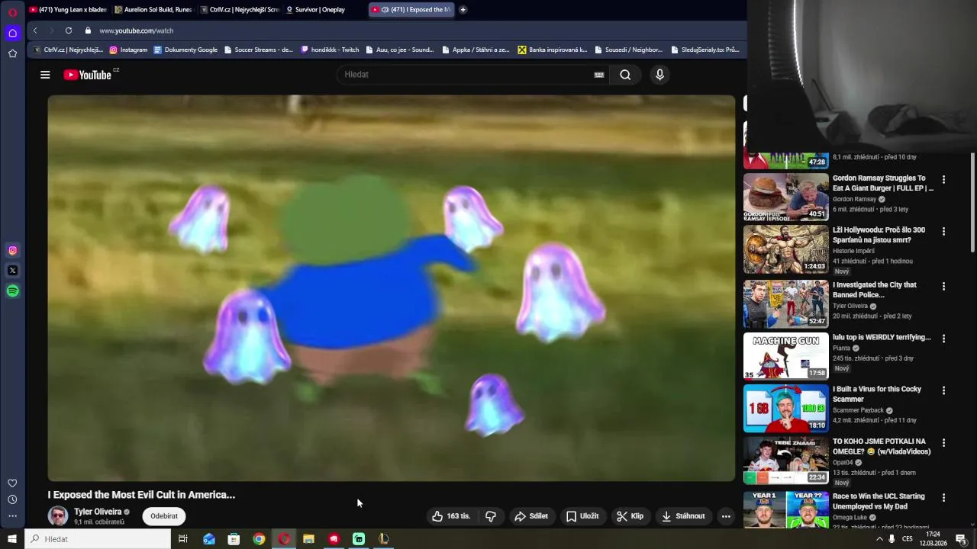This screenshot has height=549, width=977.
Task: Dislike the video
Action: pyautogui.click(x=491, y=516)
